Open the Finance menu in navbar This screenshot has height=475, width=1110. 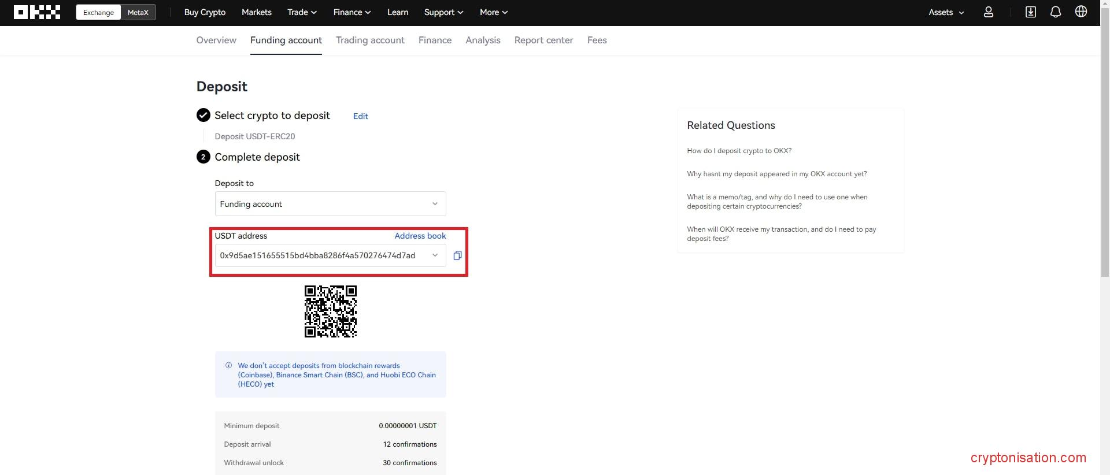[351, 12]
